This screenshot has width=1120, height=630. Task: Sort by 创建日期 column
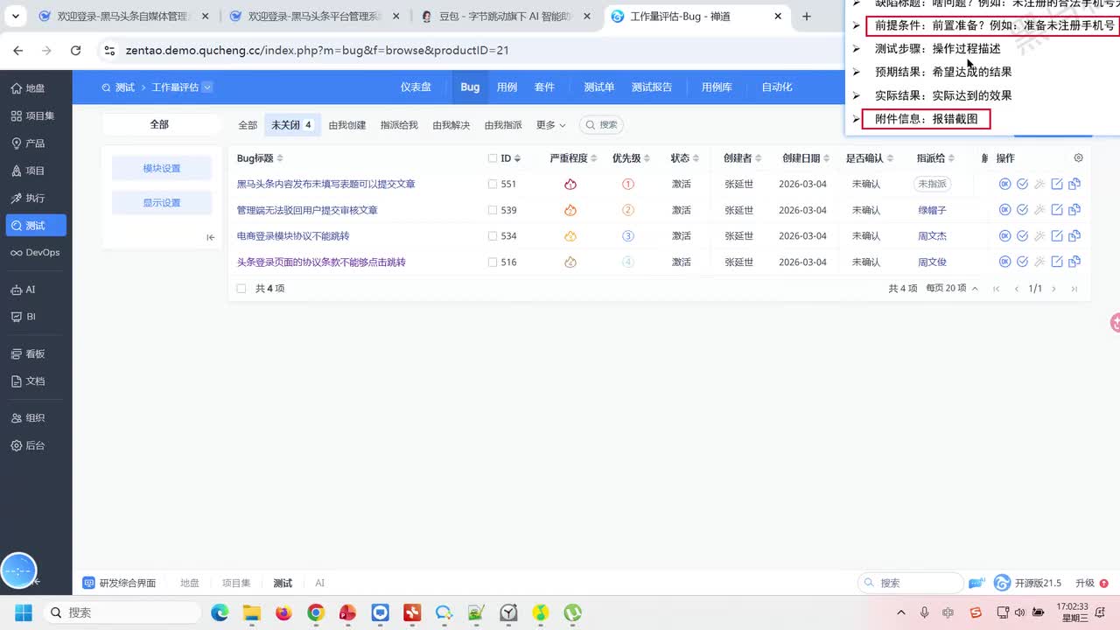[806, 158]
